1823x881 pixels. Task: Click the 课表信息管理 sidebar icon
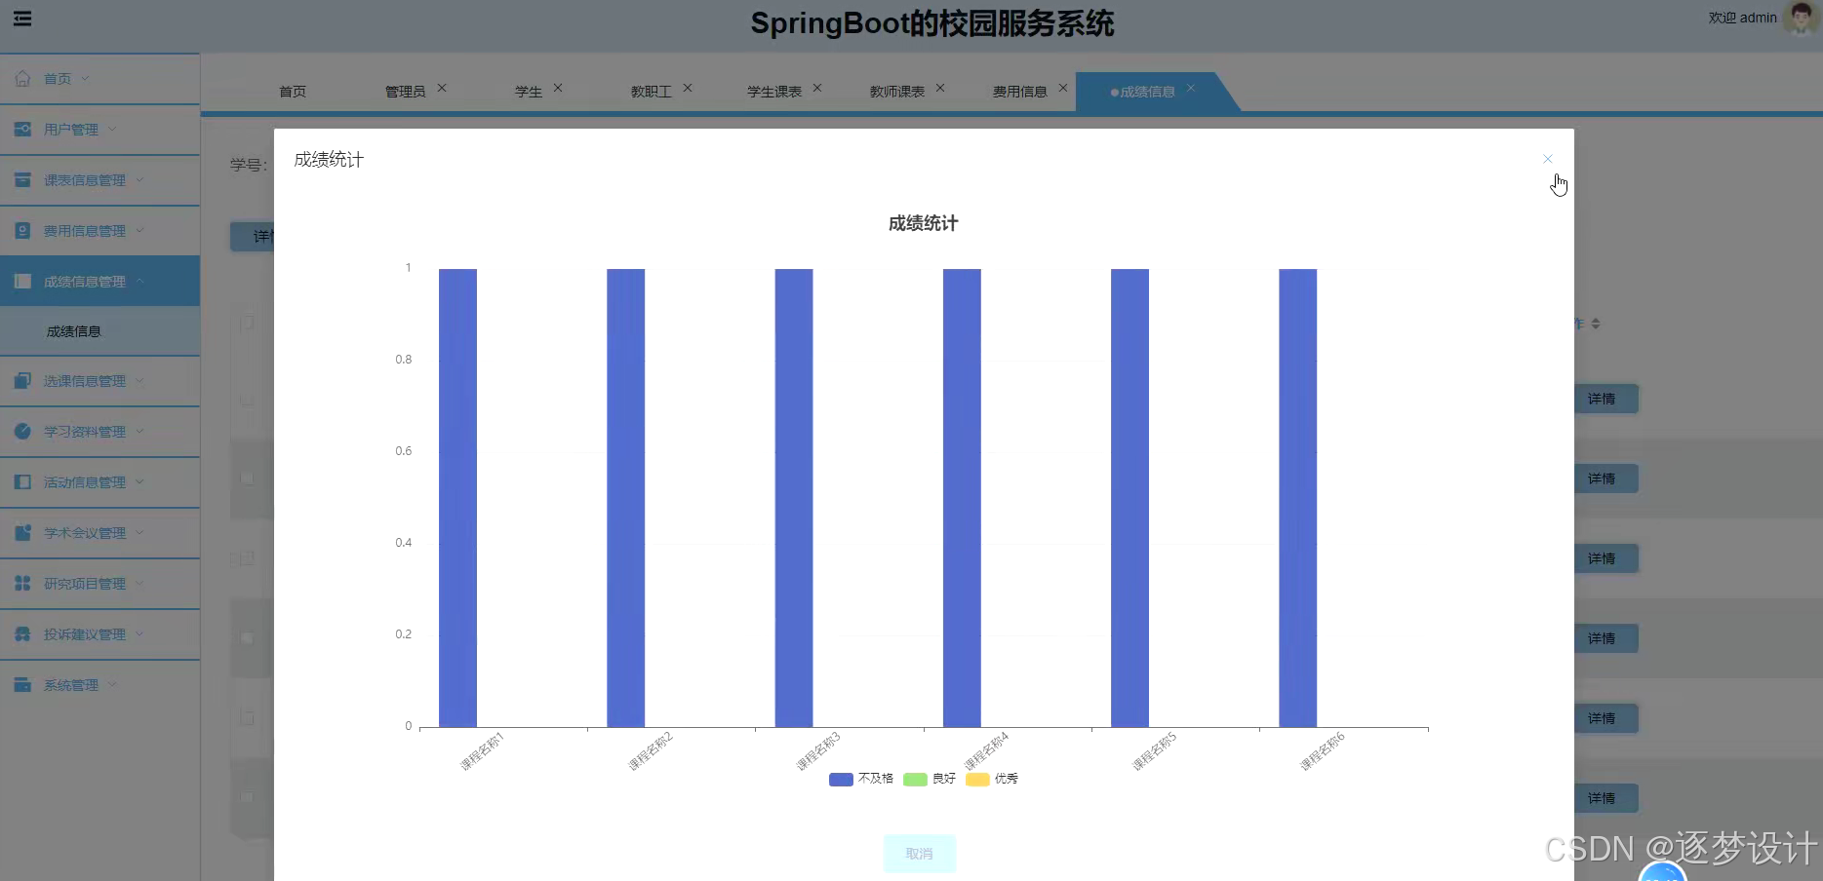(21, 179)
